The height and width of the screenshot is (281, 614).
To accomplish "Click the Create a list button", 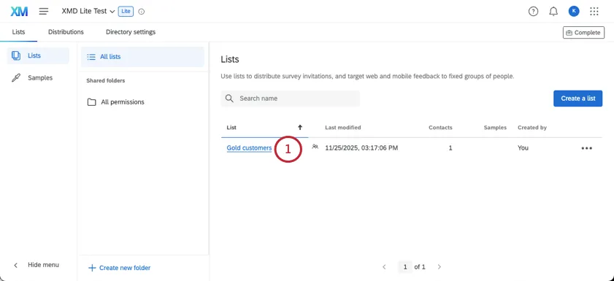I will click(x=577, y=99).
